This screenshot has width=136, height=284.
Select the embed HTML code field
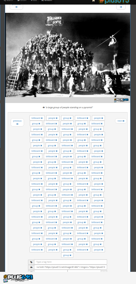(x=71, y=267)
